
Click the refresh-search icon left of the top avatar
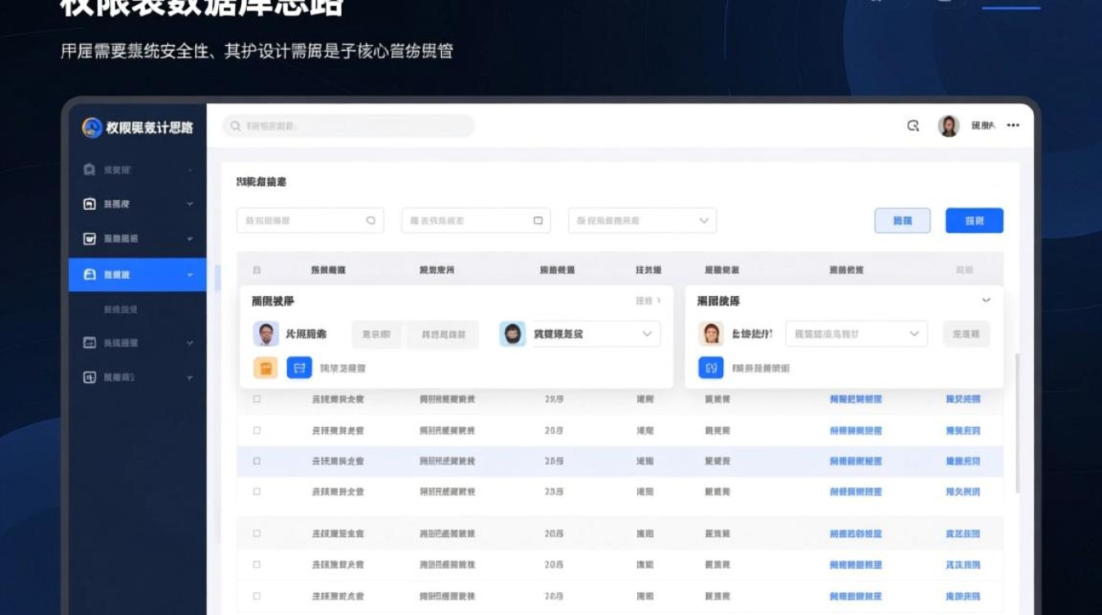click(913, 125)
